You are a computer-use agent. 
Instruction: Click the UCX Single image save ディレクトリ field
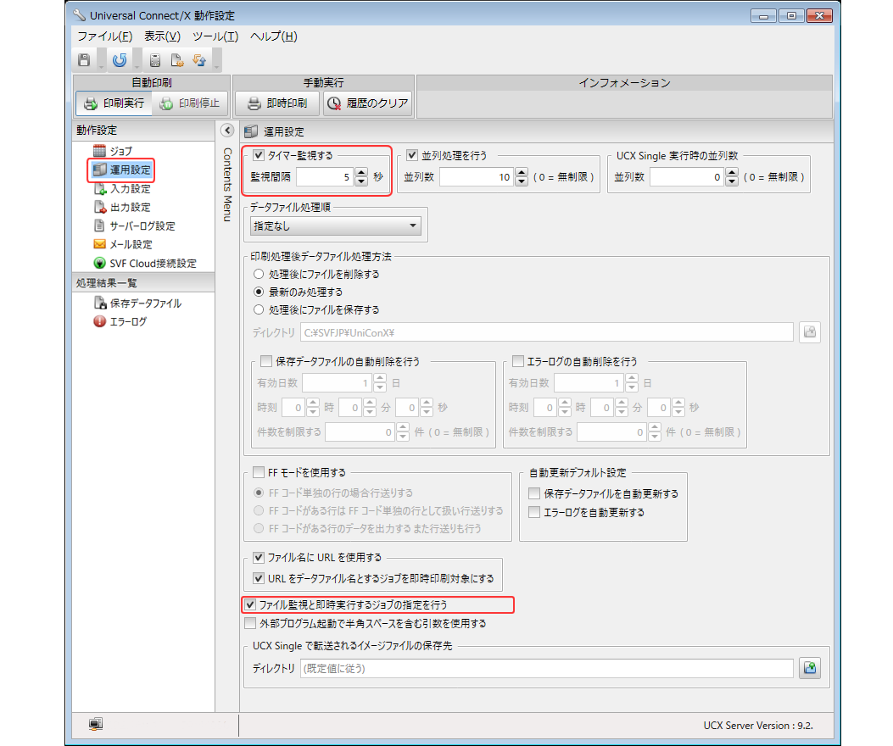click(x=547, y=668)
